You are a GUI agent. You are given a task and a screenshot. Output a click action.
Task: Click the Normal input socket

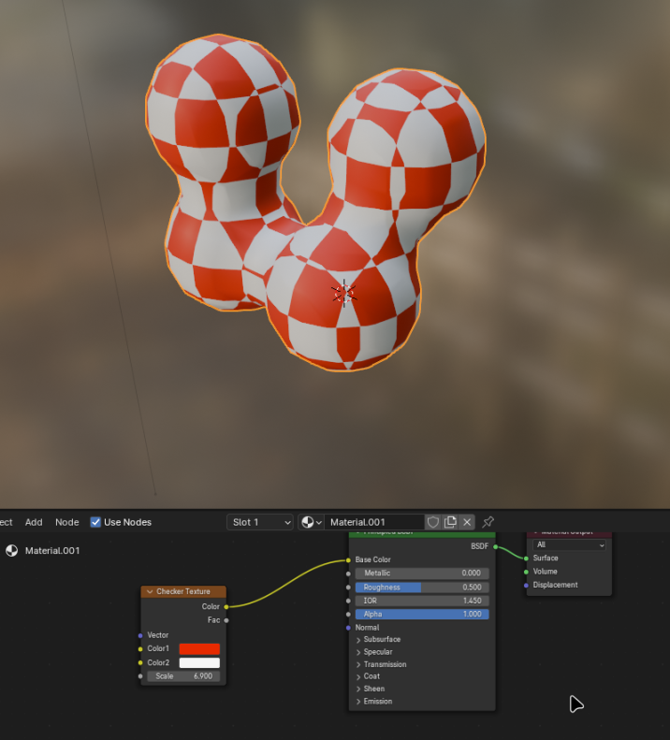(x=348, y=628)
